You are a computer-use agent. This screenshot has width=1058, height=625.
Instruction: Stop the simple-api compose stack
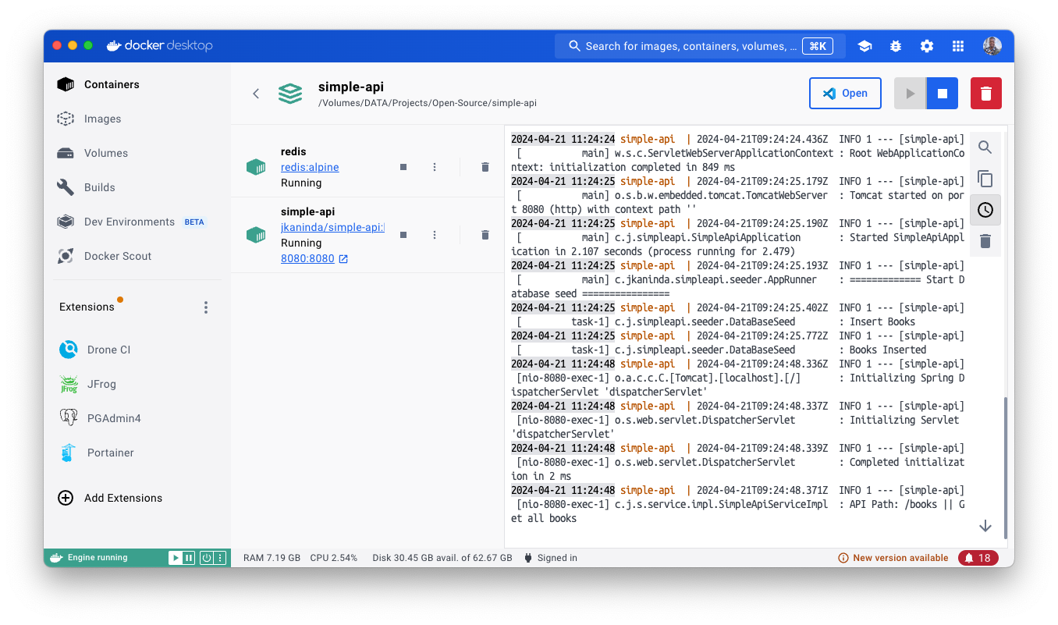click(942, 94)
